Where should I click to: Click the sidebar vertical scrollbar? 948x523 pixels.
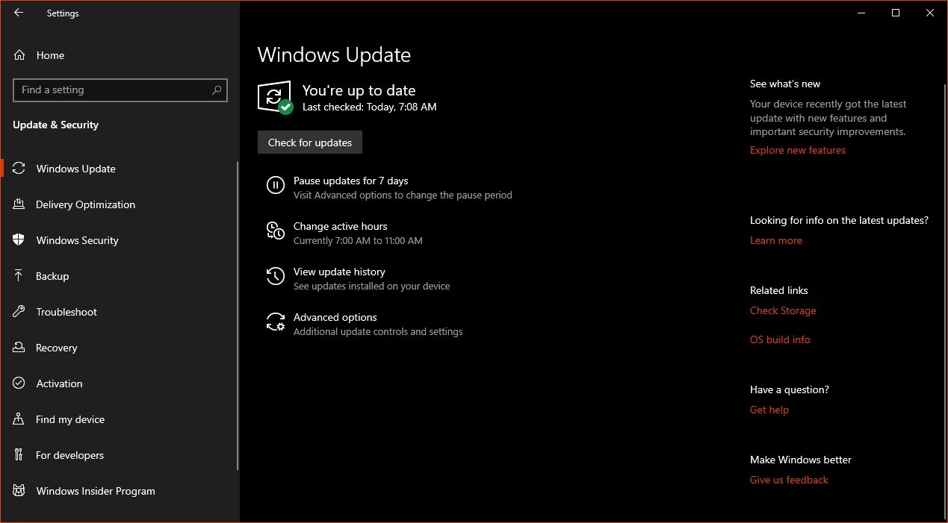[238, 316]
